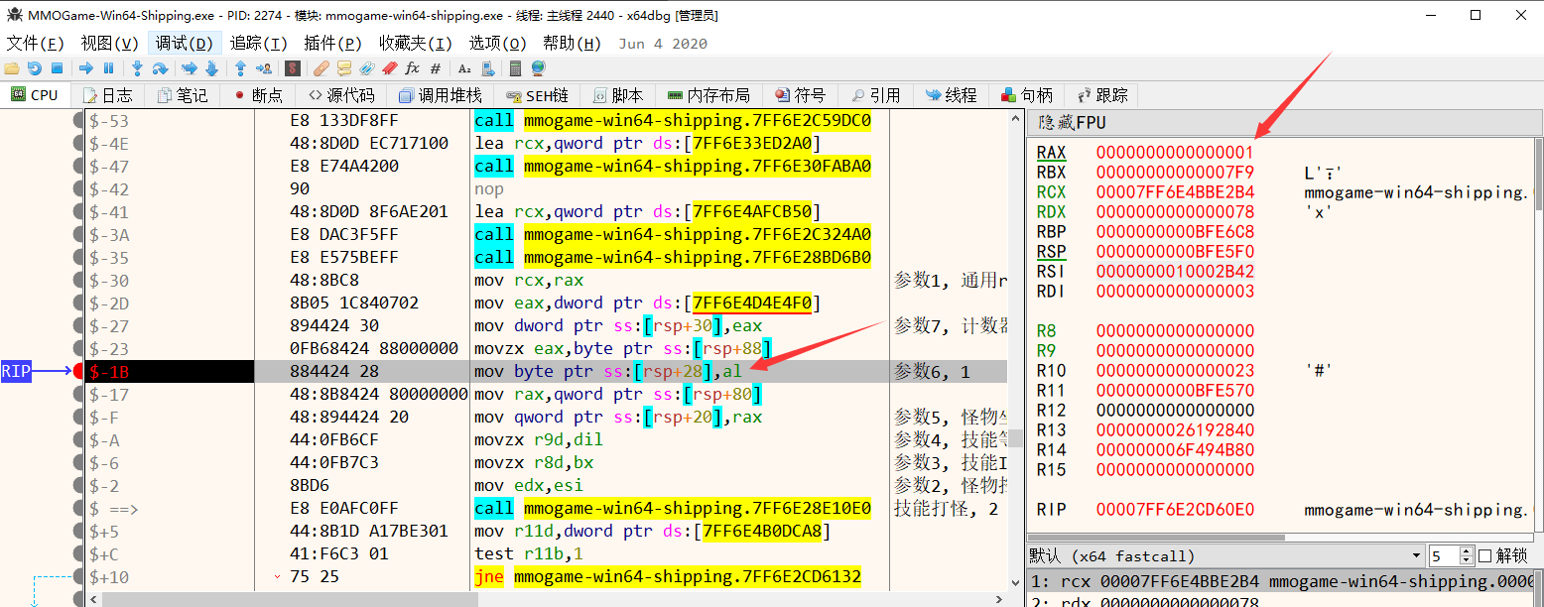The image size is (1544, 607).
Task: Open the 文件(F) menu
Action: click(x=35, y=44)
